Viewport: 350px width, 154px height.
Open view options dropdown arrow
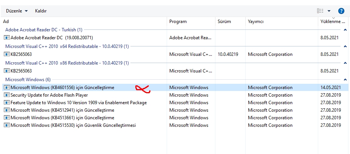click(329, 11)
